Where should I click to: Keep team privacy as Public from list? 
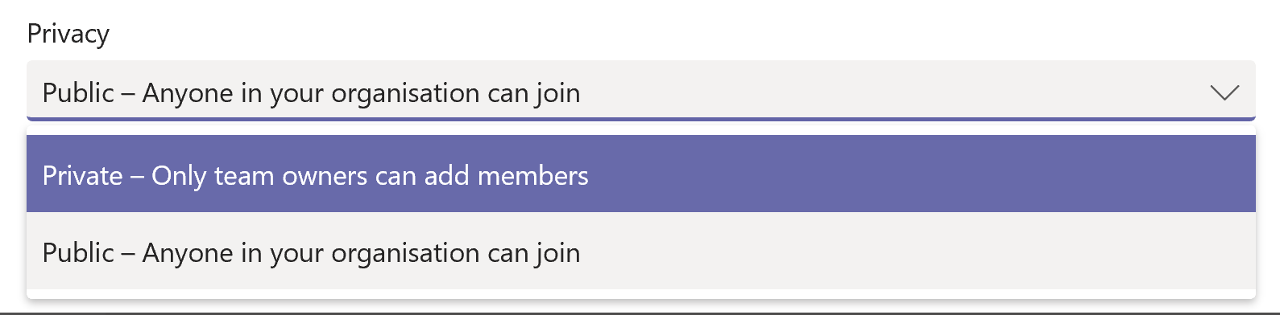pos(641,251)
